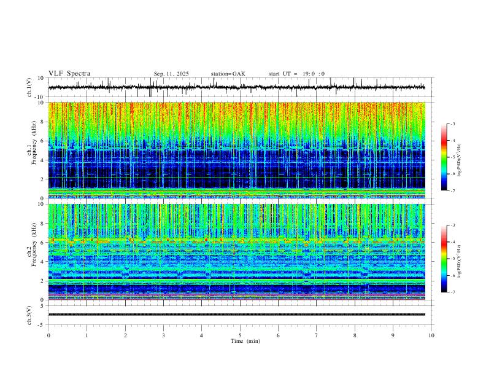Click inside the ch.1 spectrogram panel
486x376 pixels.
pos(236,150)
